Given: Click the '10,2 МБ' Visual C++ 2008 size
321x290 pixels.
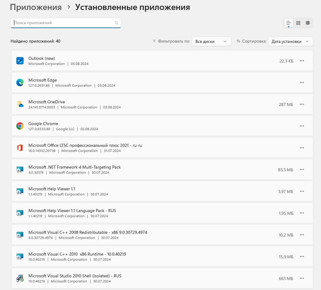Looking at the screenshot, I should click(x=286, y=235).
